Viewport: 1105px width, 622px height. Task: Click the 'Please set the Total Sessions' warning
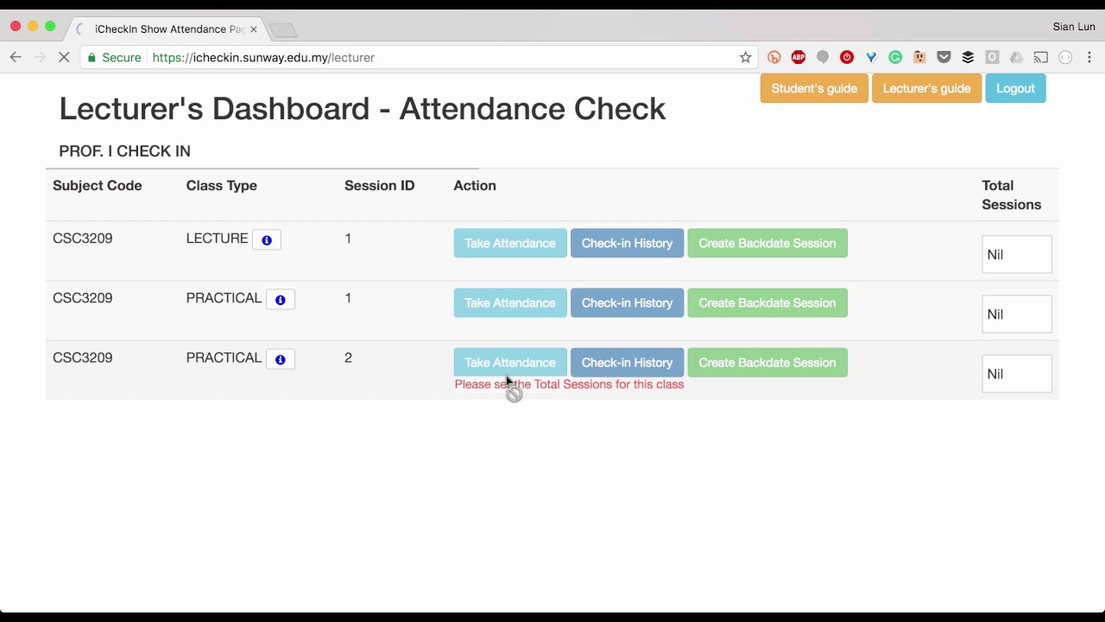pos(569,384)
